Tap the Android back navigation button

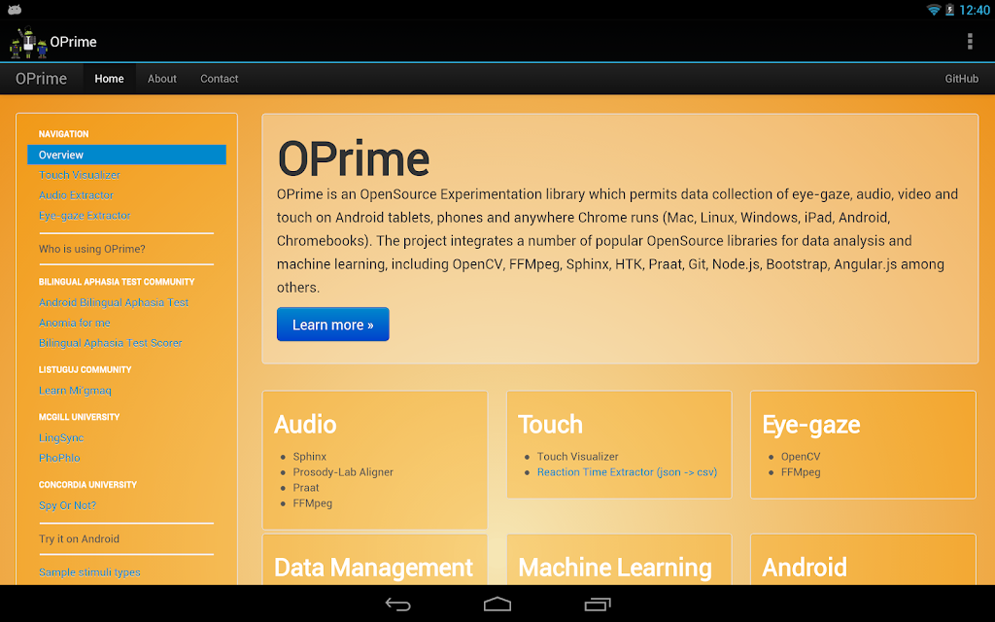pyautogui.click(x=397, y=605)
